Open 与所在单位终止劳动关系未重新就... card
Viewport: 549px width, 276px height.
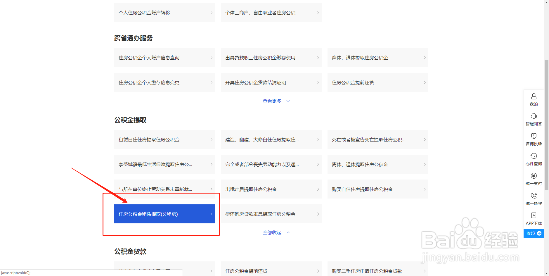tap(164, 189)
